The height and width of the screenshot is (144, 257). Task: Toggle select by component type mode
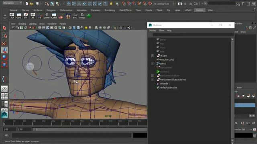click(57, 4)
